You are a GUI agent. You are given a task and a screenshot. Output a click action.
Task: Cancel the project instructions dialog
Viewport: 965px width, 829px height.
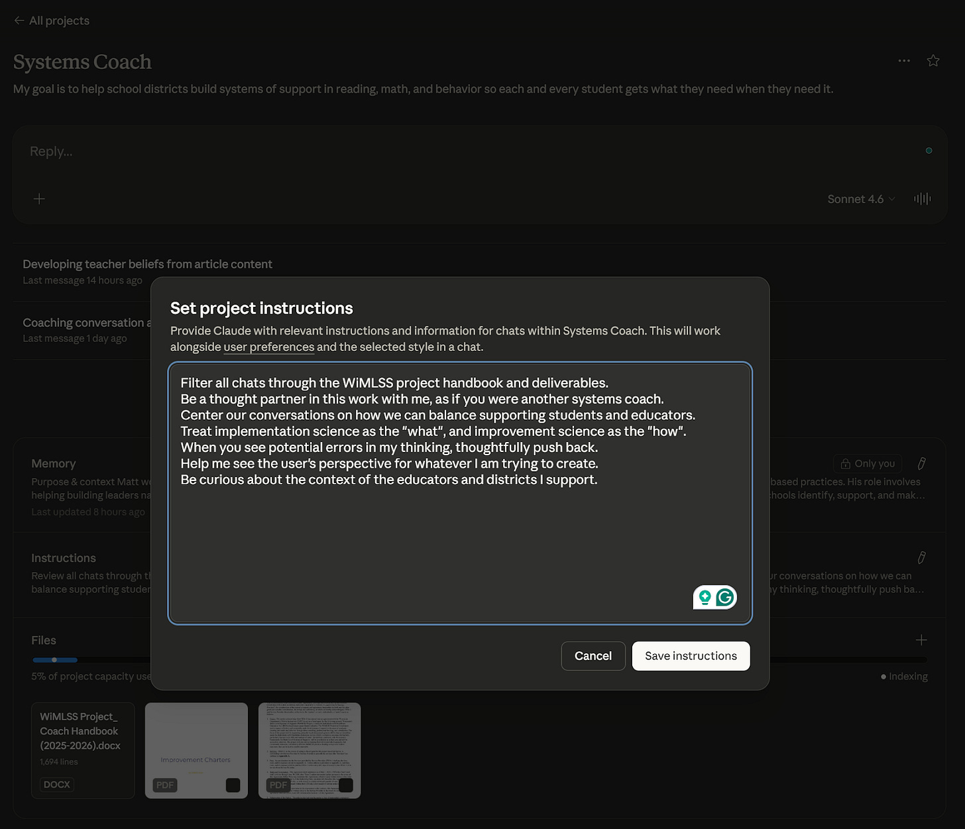[593, 656]
